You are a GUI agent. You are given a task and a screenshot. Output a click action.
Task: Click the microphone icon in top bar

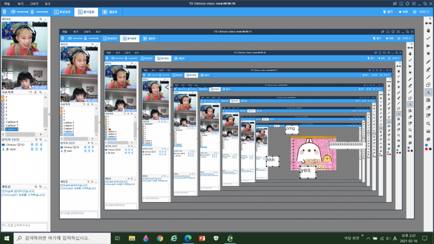click(x=33, y=11)
